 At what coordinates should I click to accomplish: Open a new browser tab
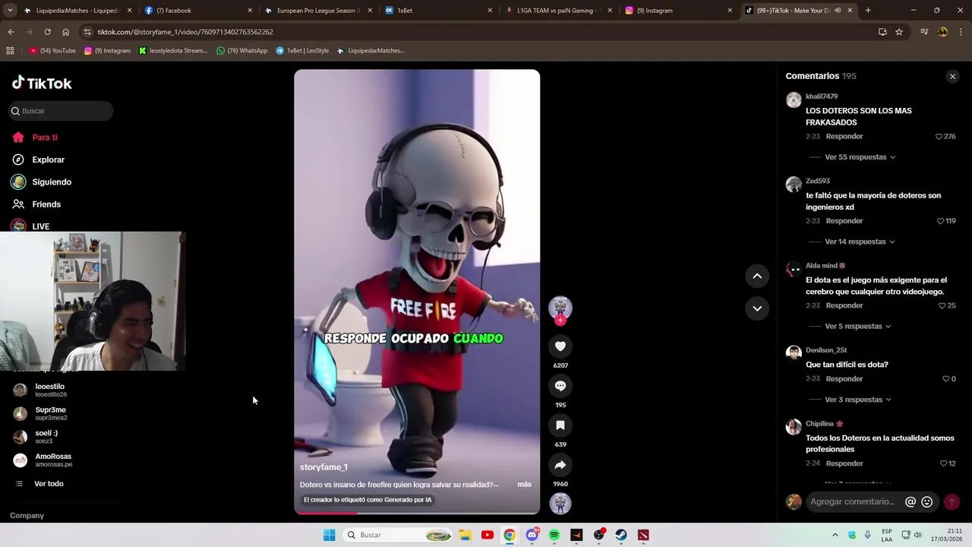868,11
